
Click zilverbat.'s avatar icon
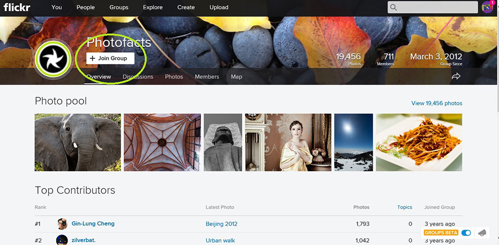pyautogui.click(x=62, y=240)
